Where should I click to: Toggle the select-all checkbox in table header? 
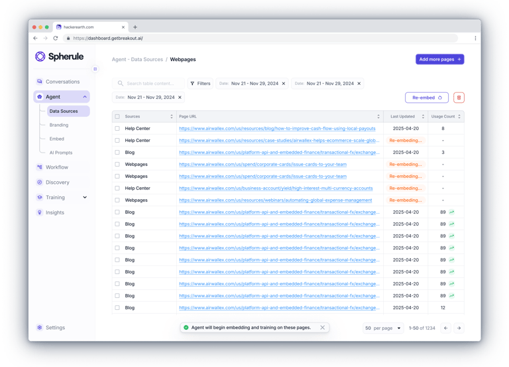(117, 116)
